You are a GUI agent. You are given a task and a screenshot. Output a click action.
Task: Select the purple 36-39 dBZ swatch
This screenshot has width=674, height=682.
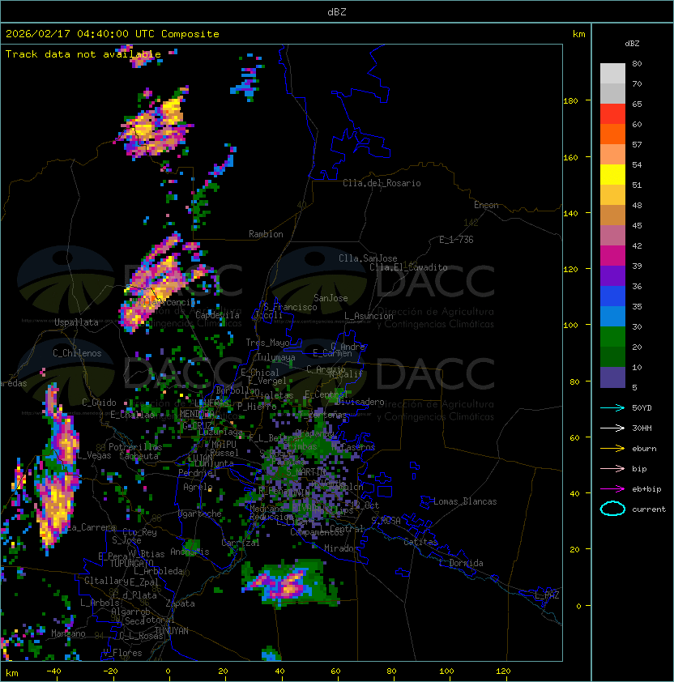(x=612, y=275)
